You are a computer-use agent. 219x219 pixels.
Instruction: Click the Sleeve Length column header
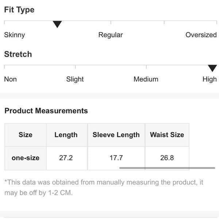coord(116,135)
